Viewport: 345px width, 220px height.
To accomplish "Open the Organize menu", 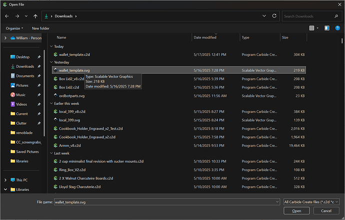I will (14, 28).
